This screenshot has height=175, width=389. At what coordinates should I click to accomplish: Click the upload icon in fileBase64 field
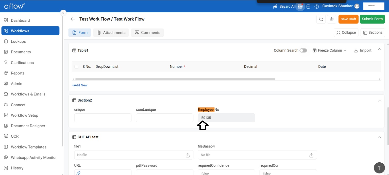[311, 155]
